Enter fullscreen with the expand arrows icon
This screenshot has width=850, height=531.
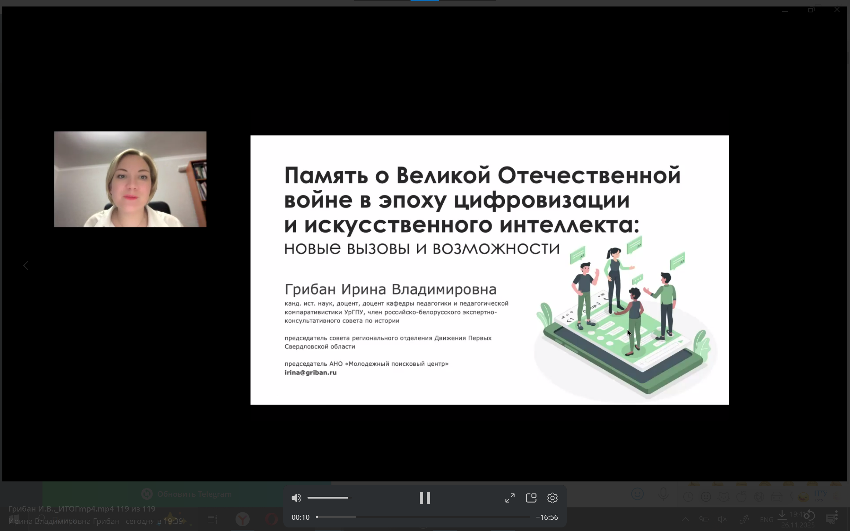(510, 498)
